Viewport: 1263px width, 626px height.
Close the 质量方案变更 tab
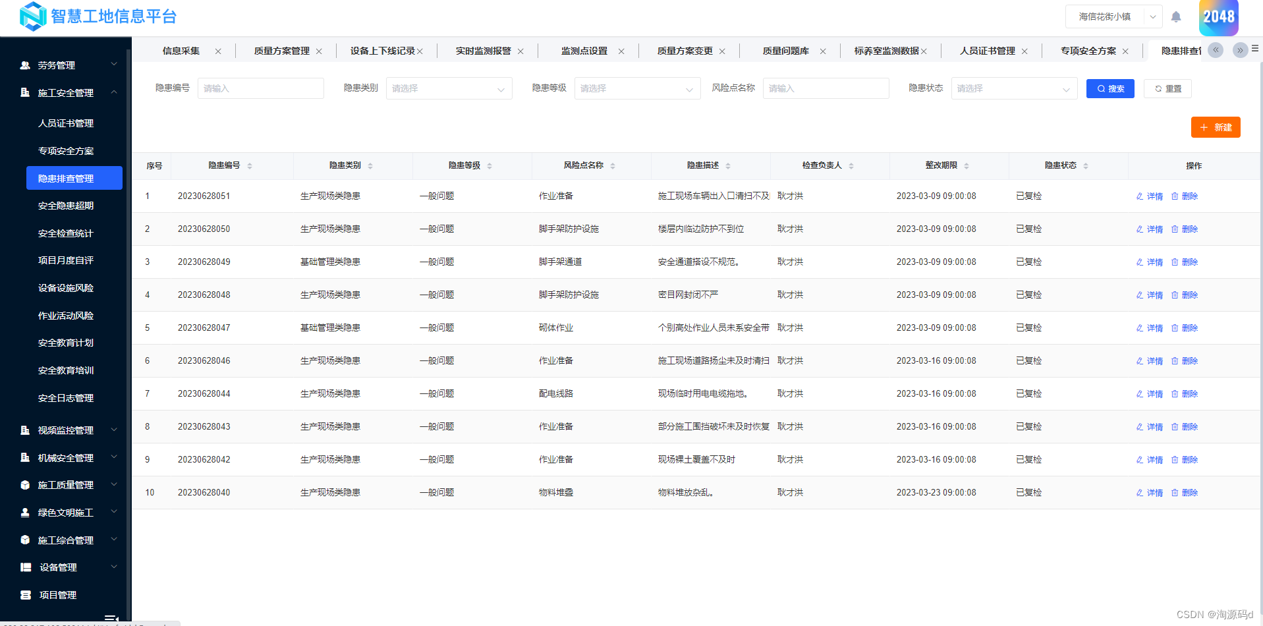tap(722, 51)
